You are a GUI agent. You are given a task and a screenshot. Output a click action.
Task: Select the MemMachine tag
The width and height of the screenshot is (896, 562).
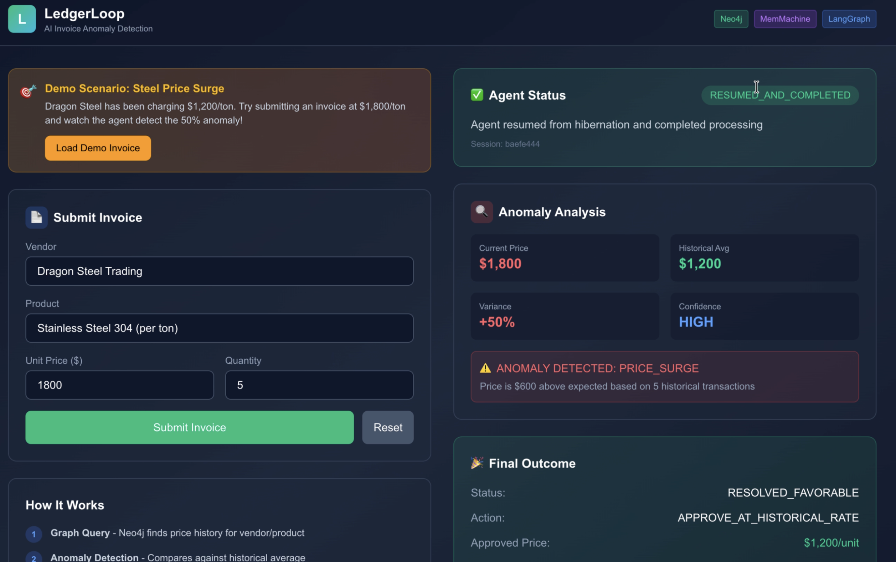point(784,19)
